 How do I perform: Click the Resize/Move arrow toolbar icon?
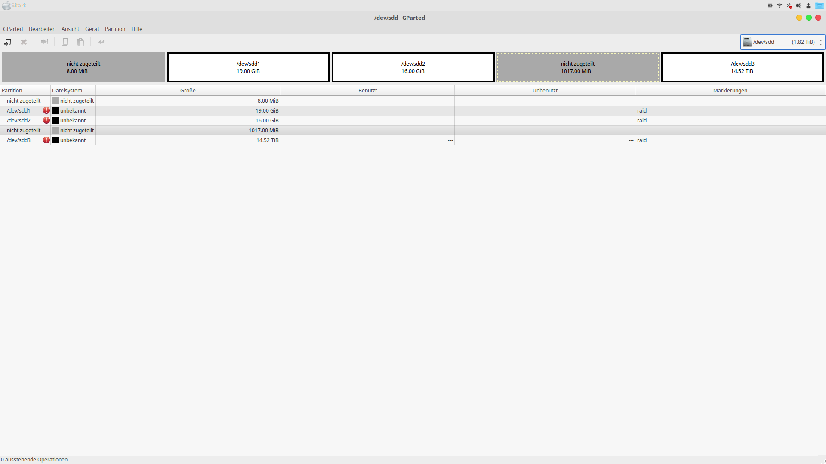click(44, 42)
